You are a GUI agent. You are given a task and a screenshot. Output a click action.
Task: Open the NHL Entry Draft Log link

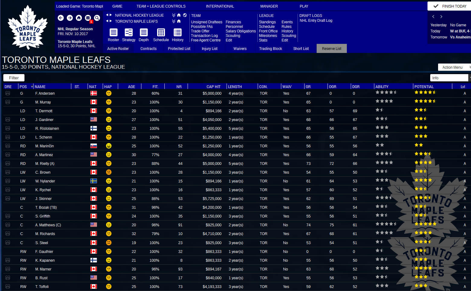coord(316,21)
